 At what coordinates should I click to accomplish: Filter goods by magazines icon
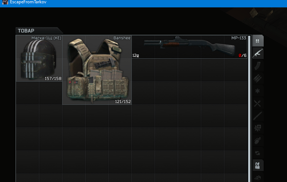258,66
